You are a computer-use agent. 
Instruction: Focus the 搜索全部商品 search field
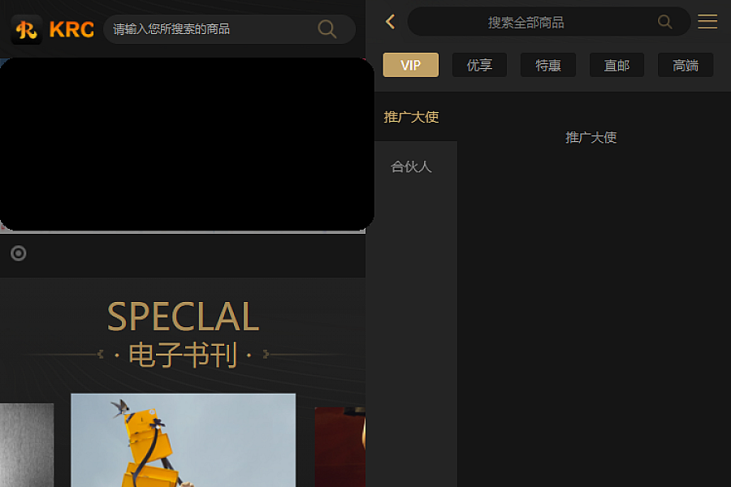pos(549,22)
